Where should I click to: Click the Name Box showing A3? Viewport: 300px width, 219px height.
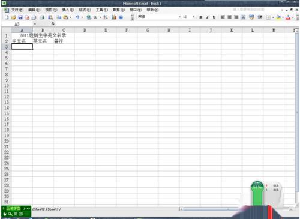coord(17,24)
